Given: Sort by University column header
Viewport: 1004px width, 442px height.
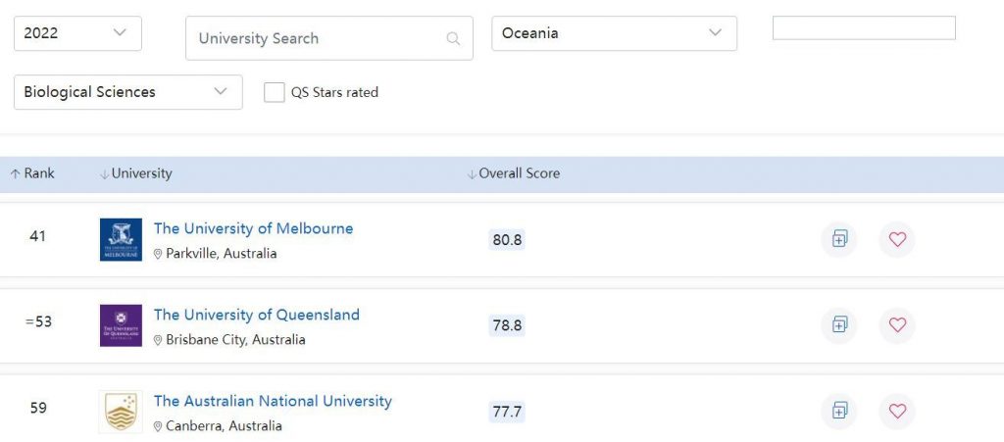Looking at the screenshot, I should (137, 173).
